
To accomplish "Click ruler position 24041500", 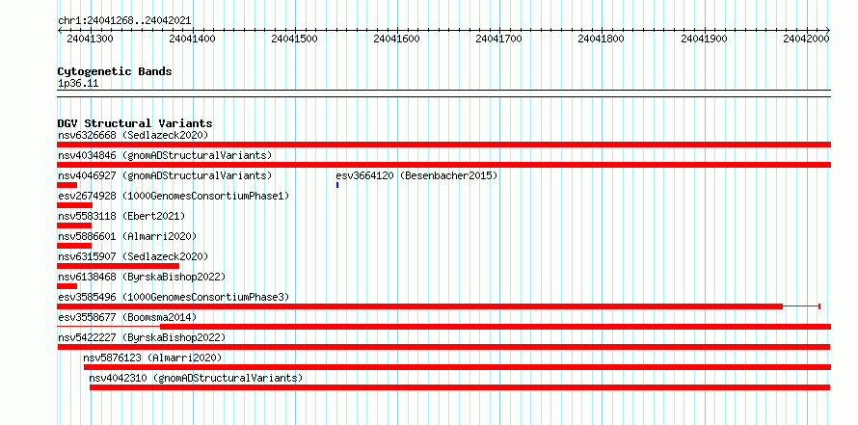I will click(x=294, y=39).
